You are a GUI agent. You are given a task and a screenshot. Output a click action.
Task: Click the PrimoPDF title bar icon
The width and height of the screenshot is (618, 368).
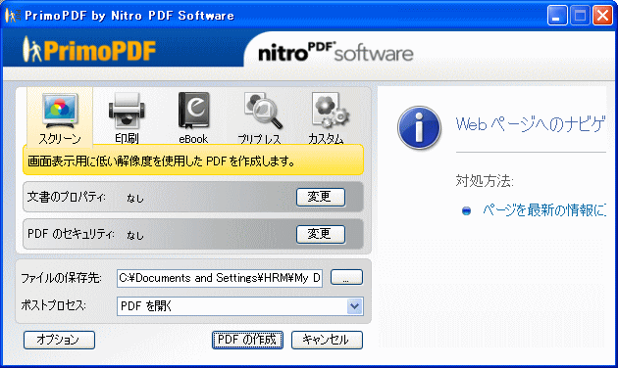pos(11,16)
